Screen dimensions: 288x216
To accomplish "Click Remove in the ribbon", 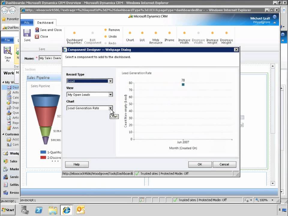I will click(x=112, y=30).
